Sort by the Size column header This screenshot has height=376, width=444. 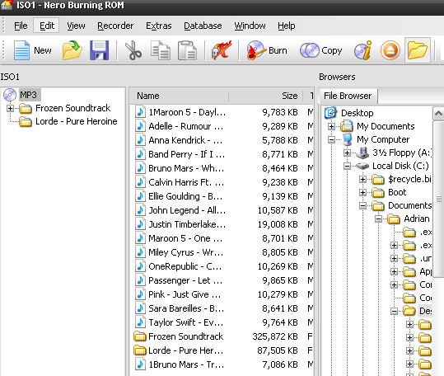(265, 96)
